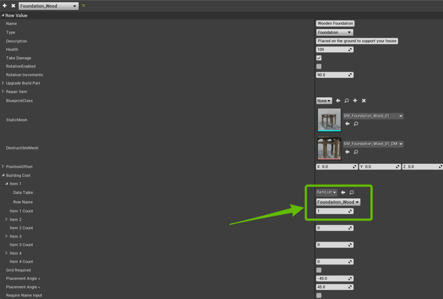Use selected asset arrow for StaticMesh
The height and width of the screenshot is (299, 443).
point(347,124)
